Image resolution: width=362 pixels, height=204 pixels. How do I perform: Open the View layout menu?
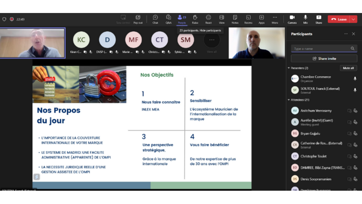coord(221,19)
